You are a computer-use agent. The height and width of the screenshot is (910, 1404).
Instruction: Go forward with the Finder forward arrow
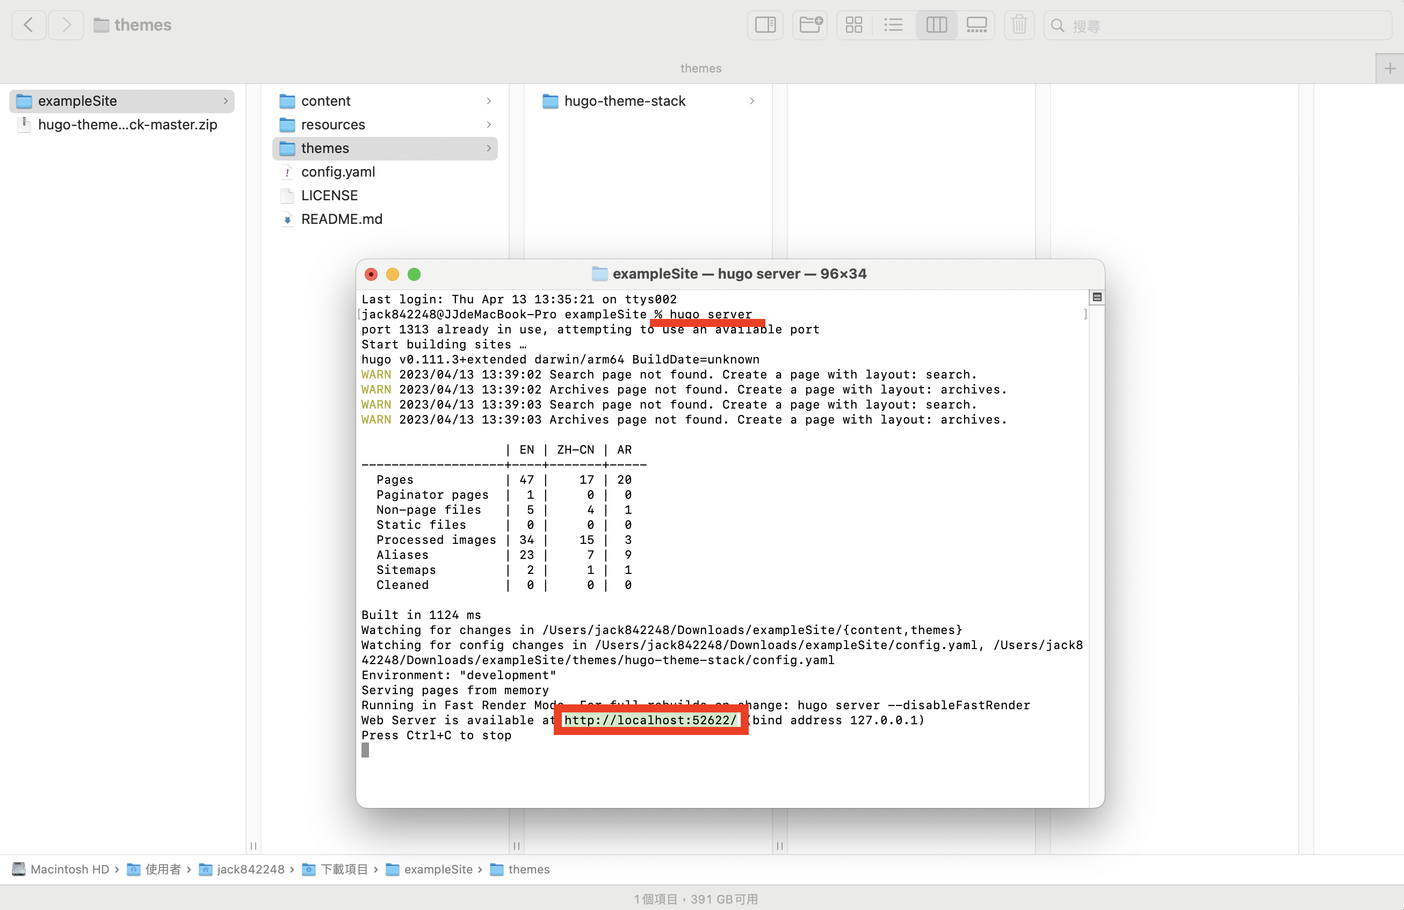click(x=66, y=25)
